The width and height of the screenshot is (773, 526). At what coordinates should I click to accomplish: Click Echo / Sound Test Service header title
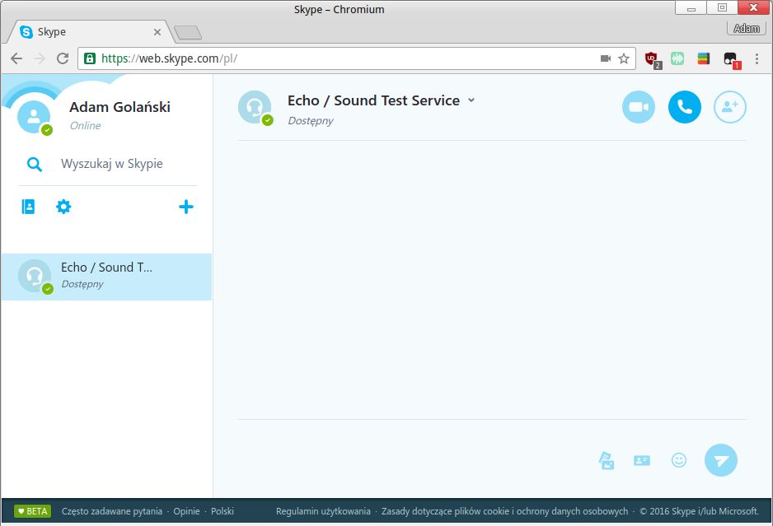pyautogui.click(x=373, y=100)
